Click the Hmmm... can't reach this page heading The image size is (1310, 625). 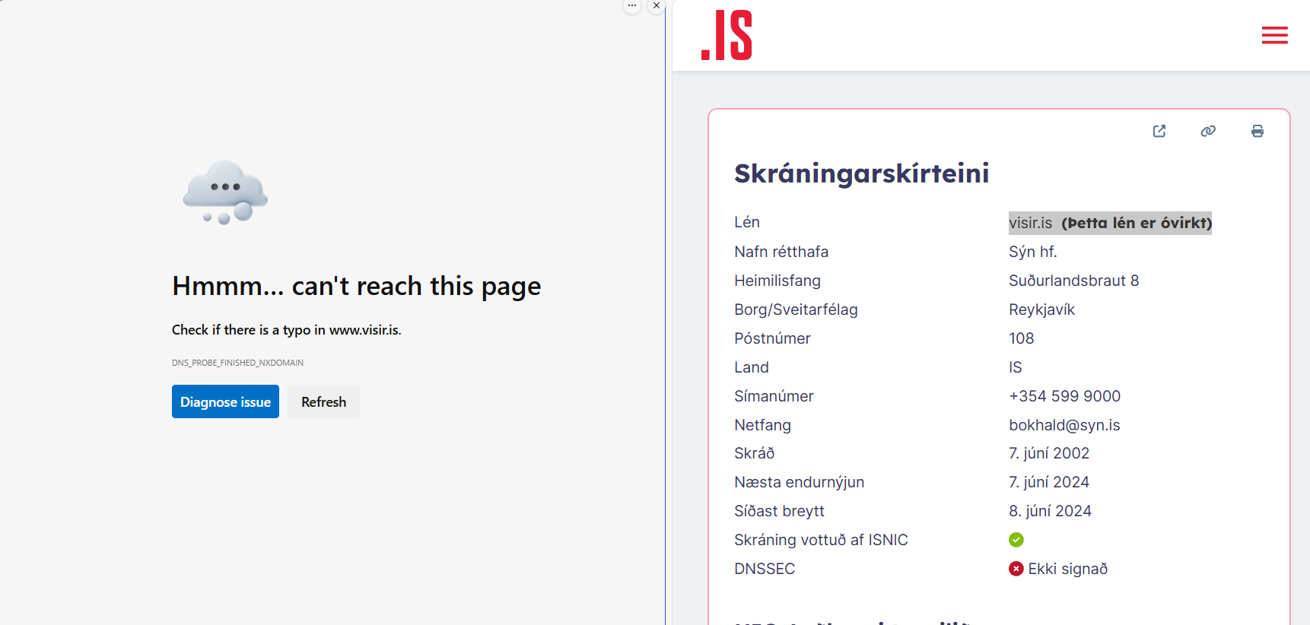pyautogui.click(x=356, y=286)
